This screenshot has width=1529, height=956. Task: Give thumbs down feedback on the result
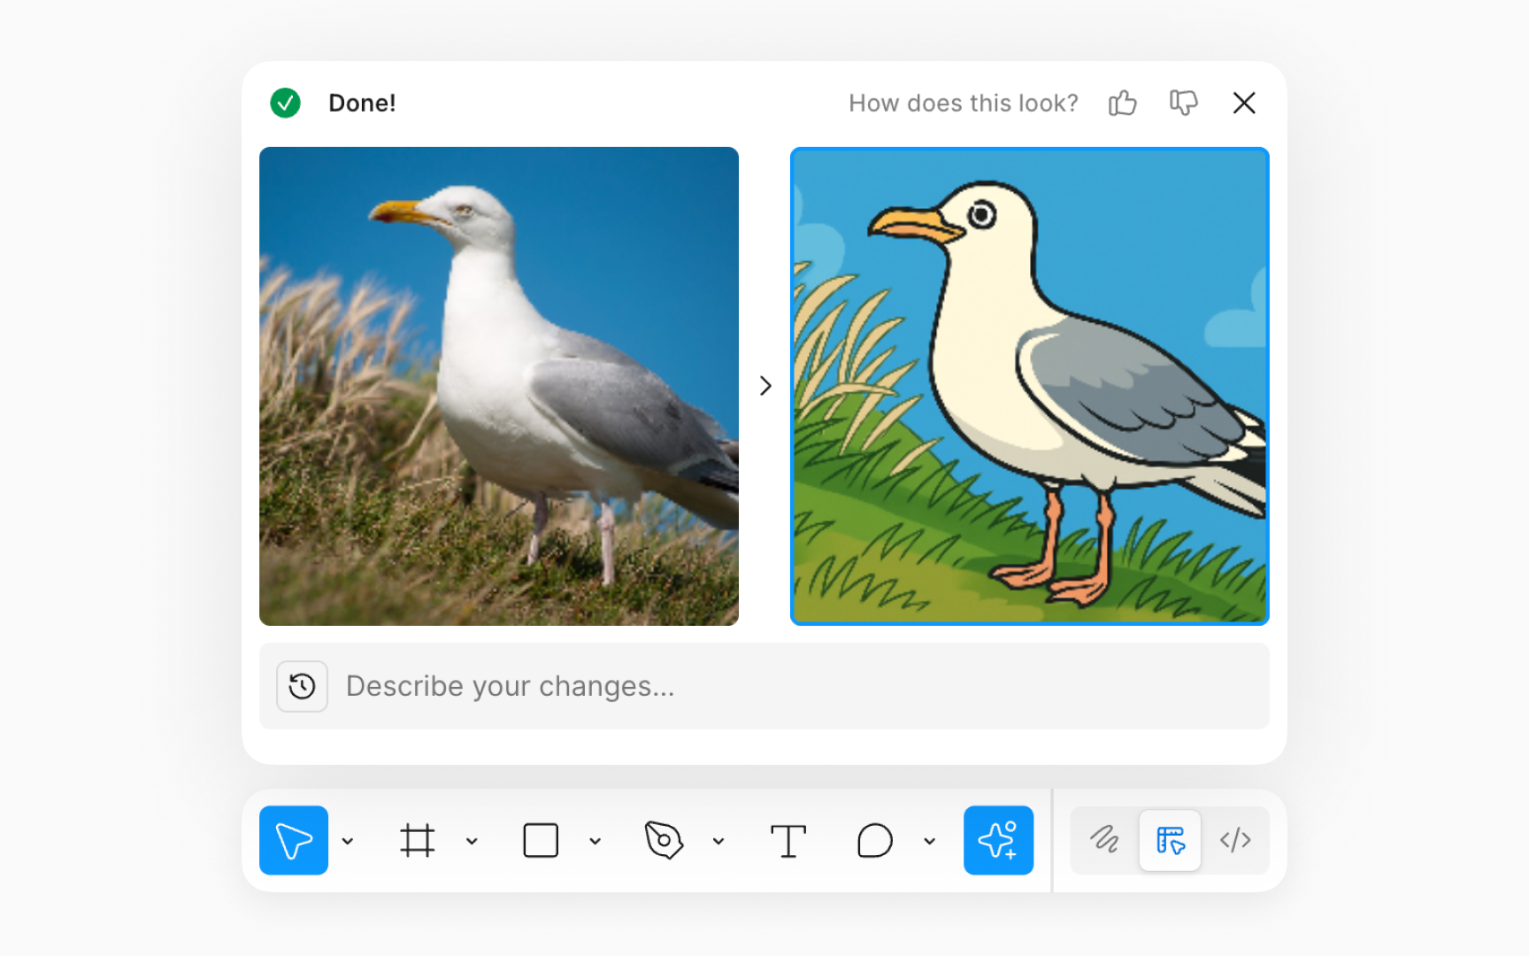(x=1183, y=103)
